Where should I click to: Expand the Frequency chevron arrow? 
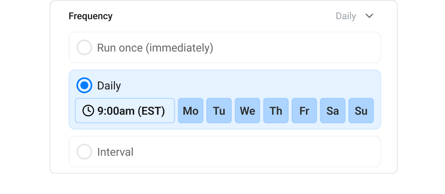point(369,16)
